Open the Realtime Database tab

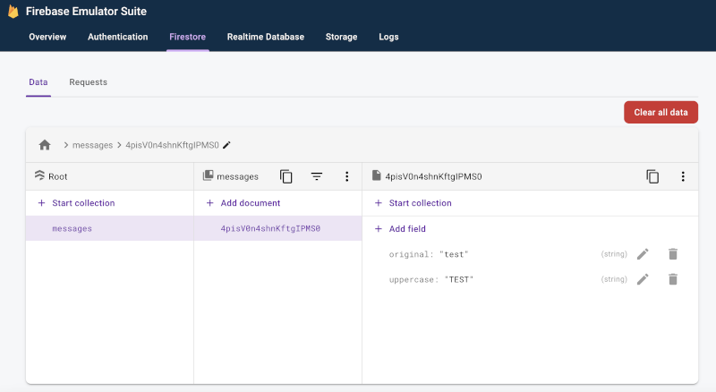tap(265, 37)
